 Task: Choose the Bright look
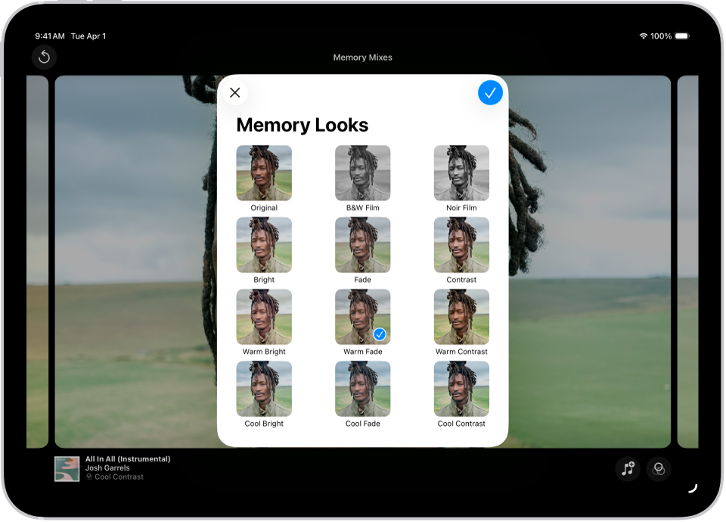pos(263,244)
